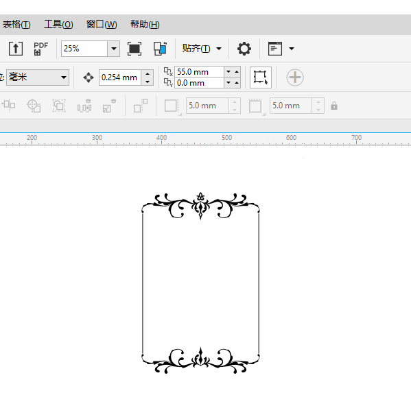Click the square outline icon before first 5.0 mm
The image size is (411, 406).
coord(172,106)
